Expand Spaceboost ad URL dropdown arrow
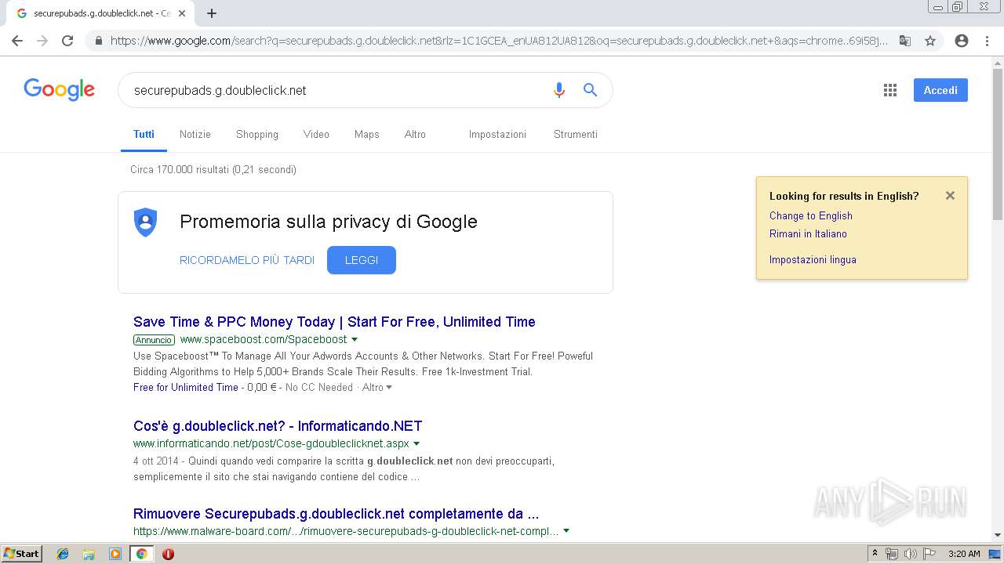 pos(355,340)
